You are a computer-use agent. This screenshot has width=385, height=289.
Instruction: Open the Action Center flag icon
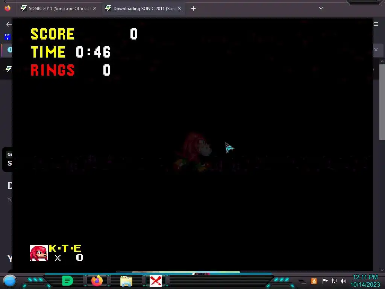point(325,281)
